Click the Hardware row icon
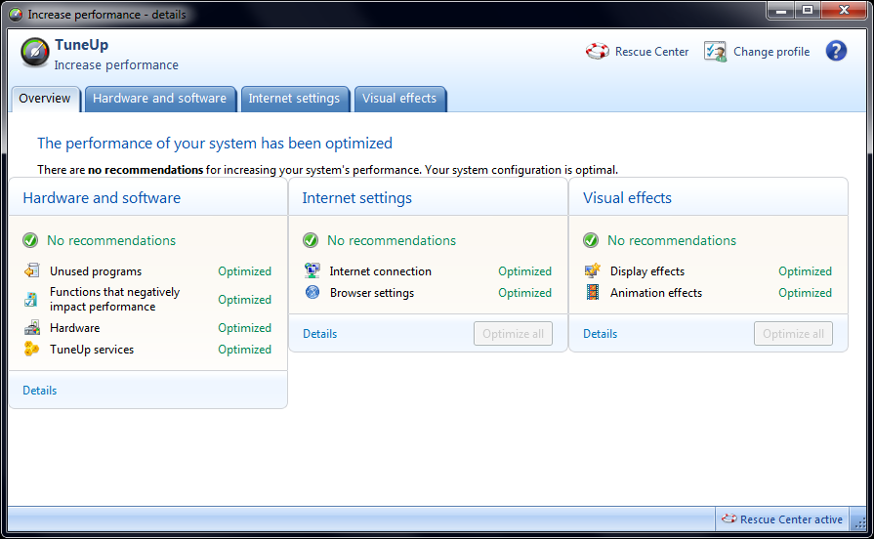874x539 pixels. click(x=32, y=328)
